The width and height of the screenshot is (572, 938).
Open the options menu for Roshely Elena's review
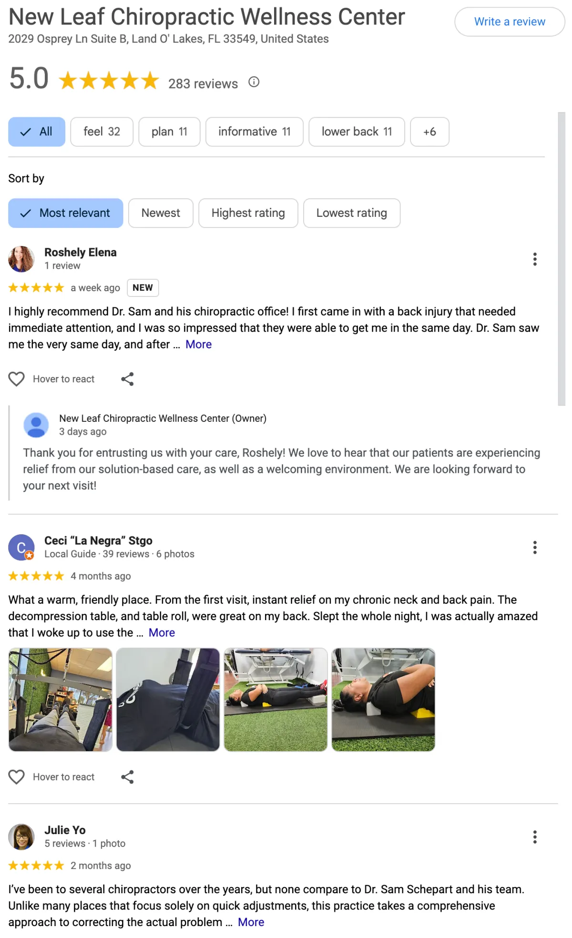click(535, 259)
